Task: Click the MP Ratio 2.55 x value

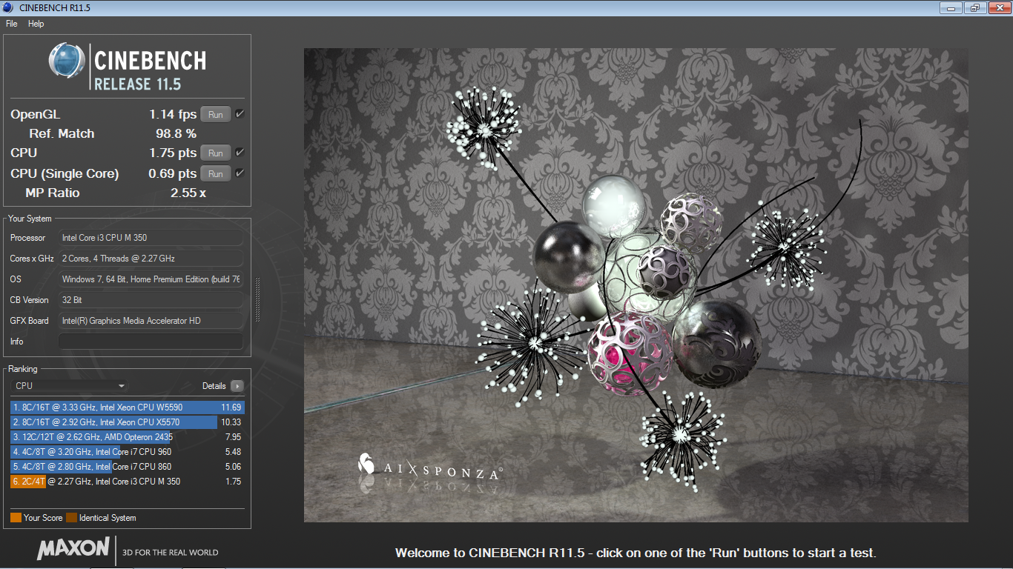Action: 188,193
